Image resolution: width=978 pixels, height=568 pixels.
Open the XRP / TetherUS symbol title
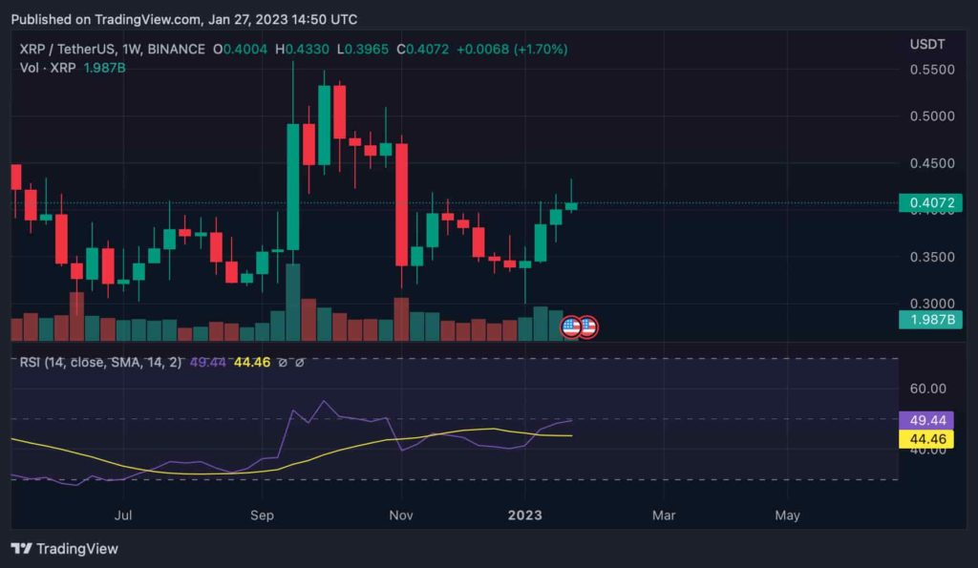click(x=113, y=50)
